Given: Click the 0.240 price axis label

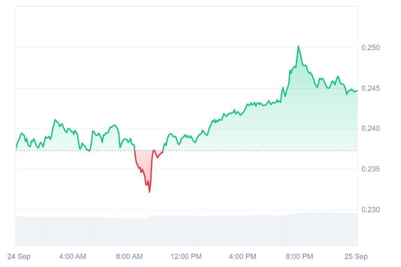Looking at the screenshot, I should pyautogui.click(x=371, y=129).
